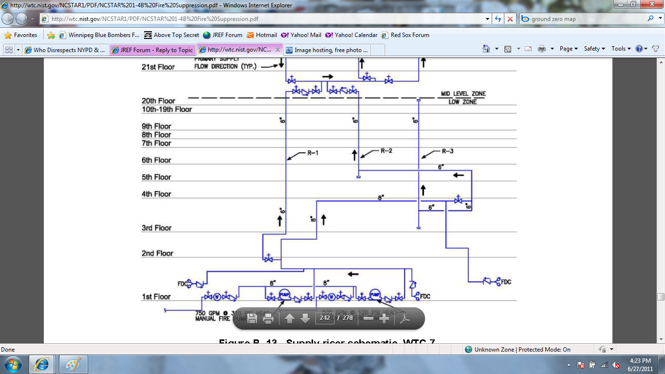665x374 pixels.
Task: Click the PDF page number field
Action: pyautogui.click(x=324, y=318)
